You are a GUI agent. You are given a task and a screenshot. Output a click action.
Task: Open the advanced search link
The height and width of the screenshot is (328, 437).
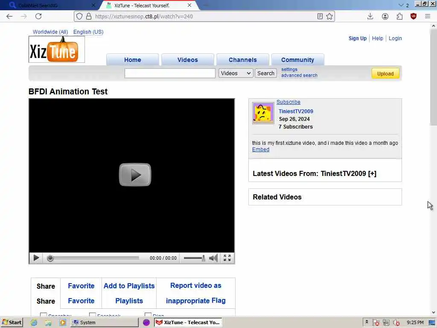point(299,75)
